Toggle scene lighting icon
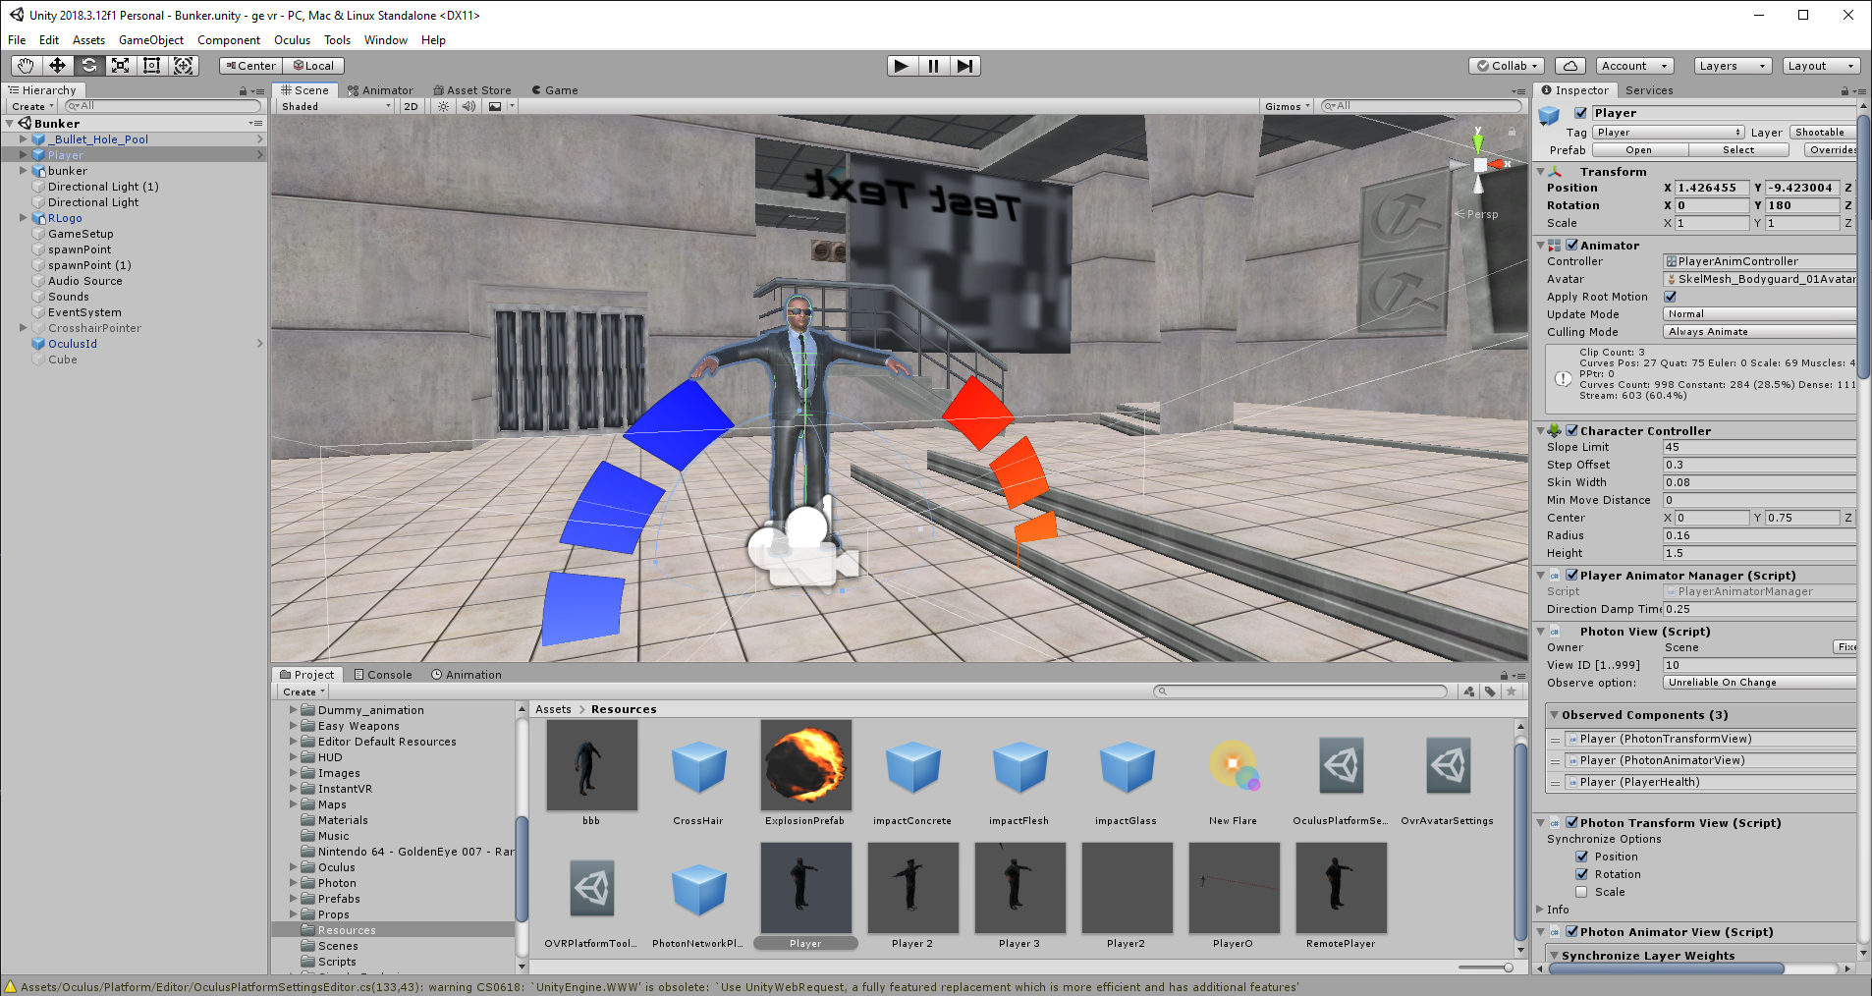The image size is (1872, 996). pos(444,106)
